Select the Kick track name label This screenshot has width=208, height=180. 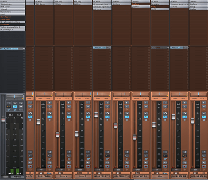[x=160, y=176]
